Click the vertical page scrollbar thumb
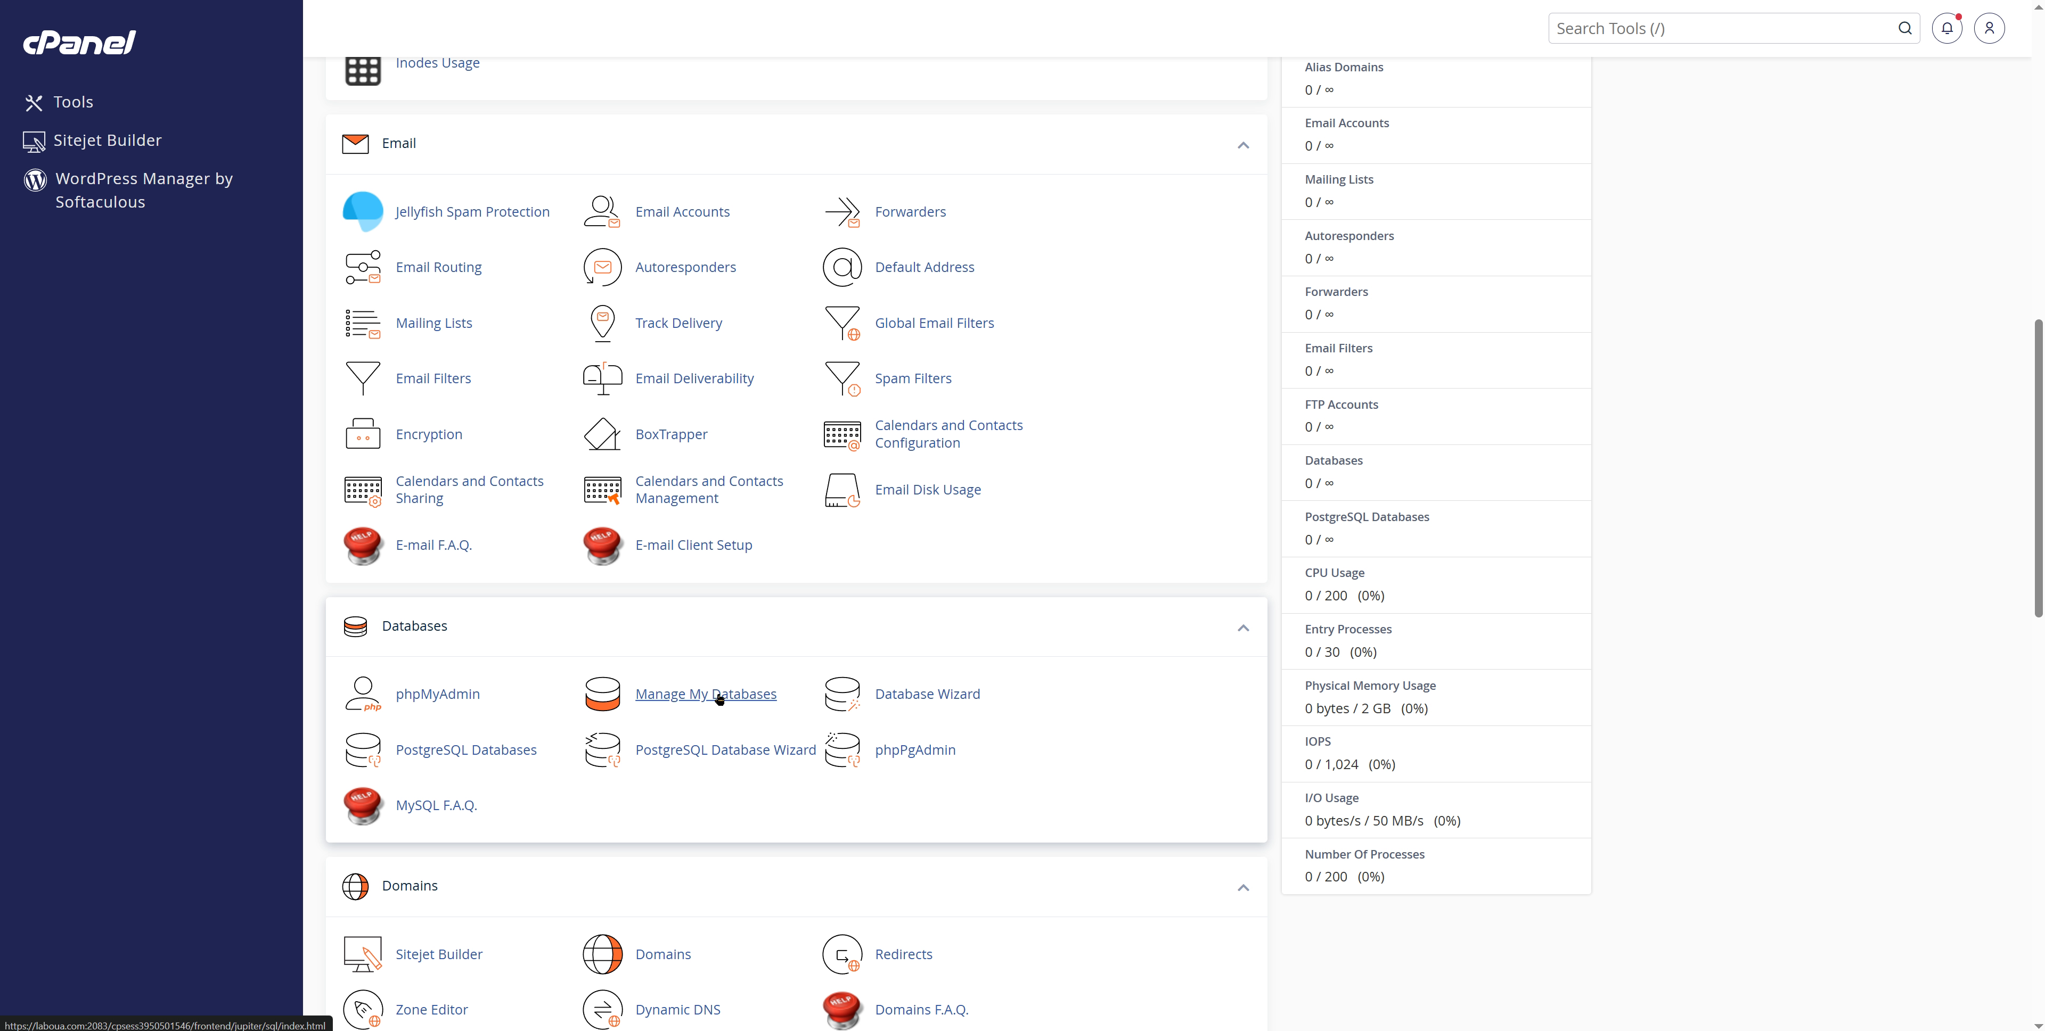 [2038, 468]
